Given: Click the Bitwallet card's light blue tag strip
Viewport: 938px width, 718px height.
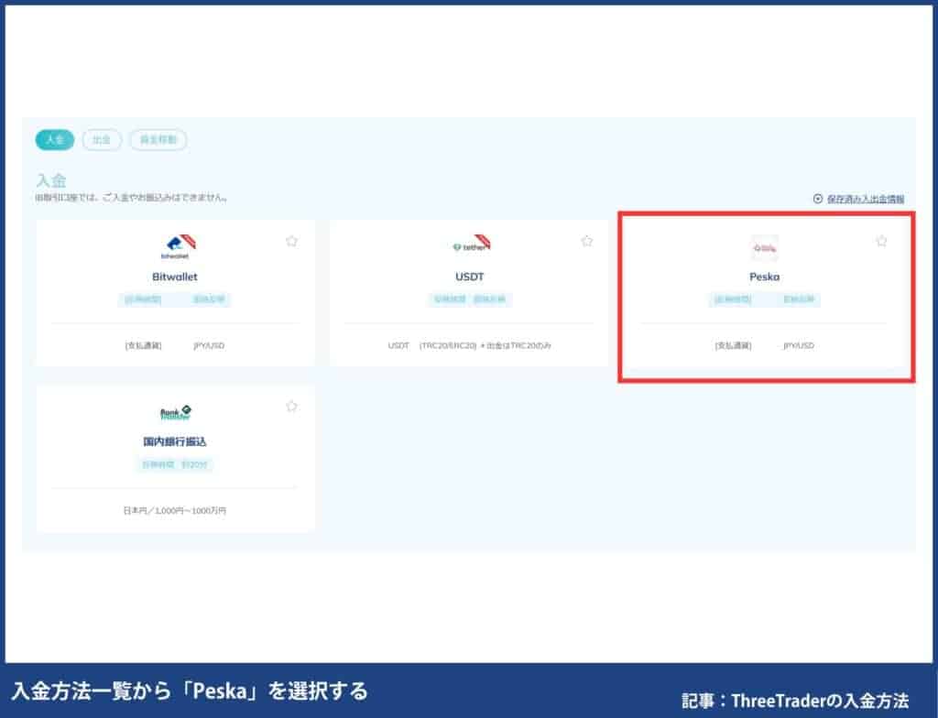Looking at the screenshot, I should pyautogui.click(x=175, y=299).
